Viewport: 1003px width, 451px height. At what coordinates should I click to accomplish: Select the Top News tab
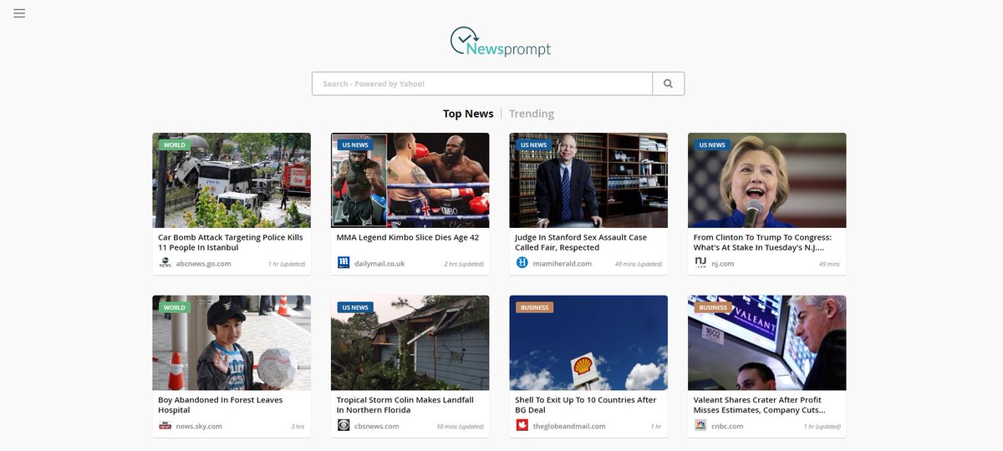[468, 114]
